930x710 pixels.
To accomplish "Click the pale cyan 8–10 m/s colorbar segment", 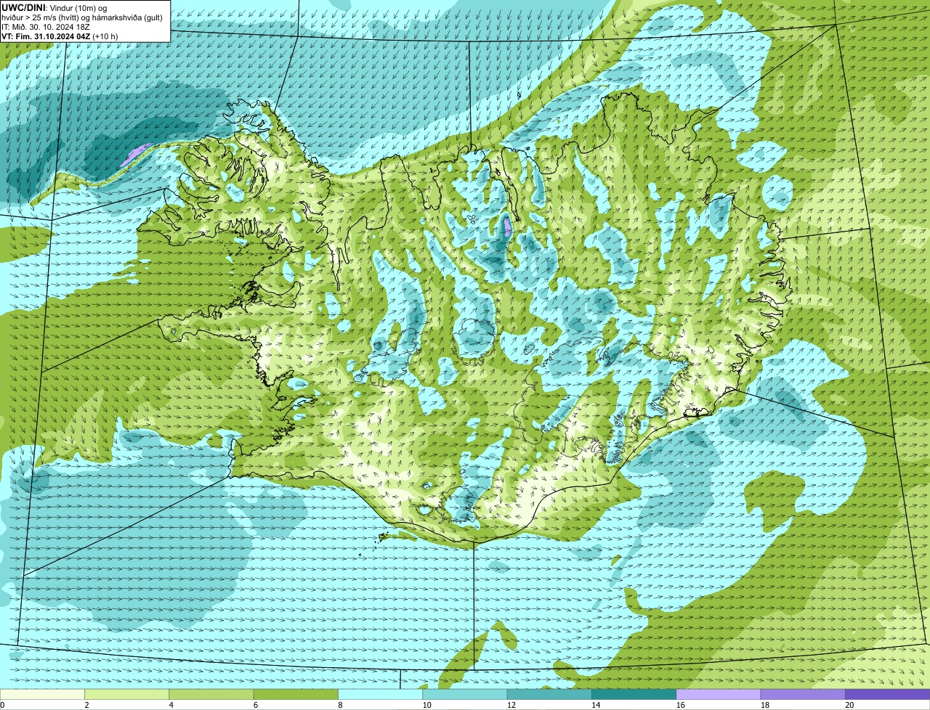I will click(381, 694).
